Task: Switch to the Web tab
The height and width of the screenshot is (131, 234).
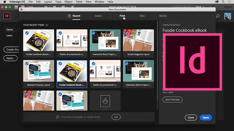Action: 142,16
